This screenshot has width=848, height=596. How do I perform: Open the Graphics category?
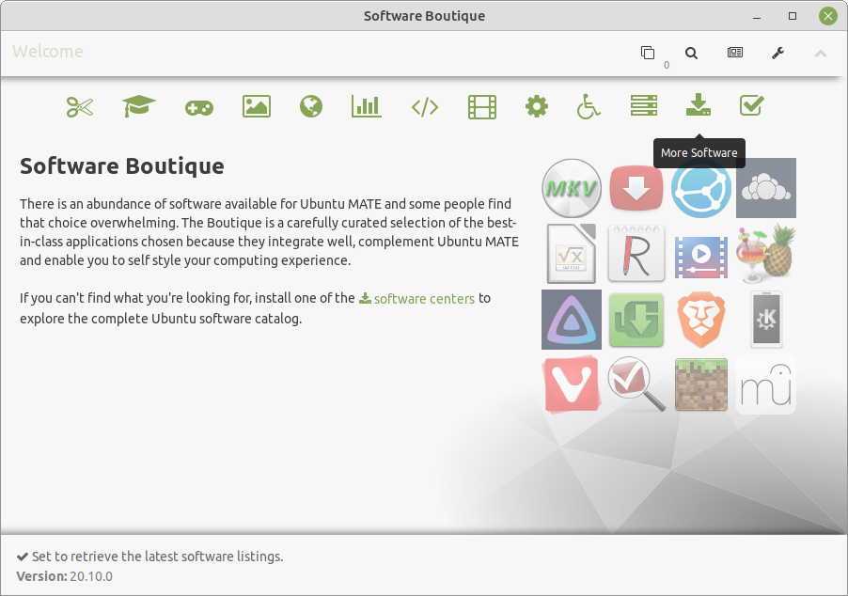click(256, 106)
